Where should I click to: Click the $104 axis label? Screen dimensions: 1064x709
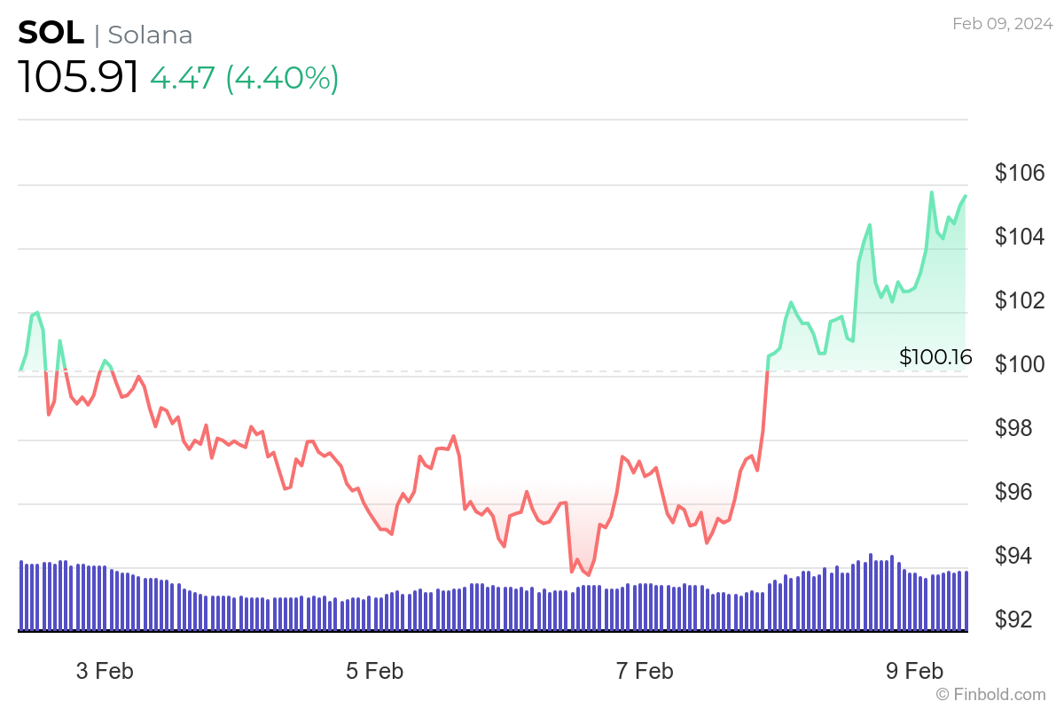click(1021, 237)
